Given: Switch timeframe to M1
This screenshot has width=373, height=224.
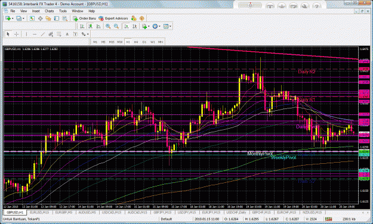Looking at the screenshot, I should [95, 42].
